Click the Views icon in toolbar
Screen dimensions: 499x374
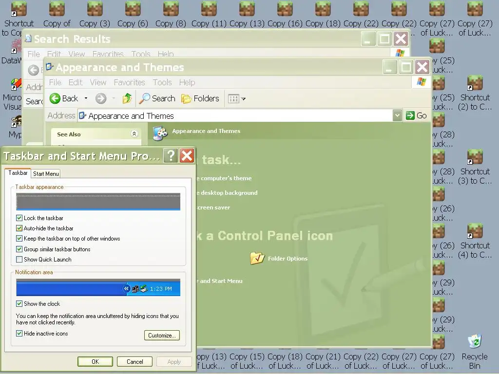click(x=233, y=99)
